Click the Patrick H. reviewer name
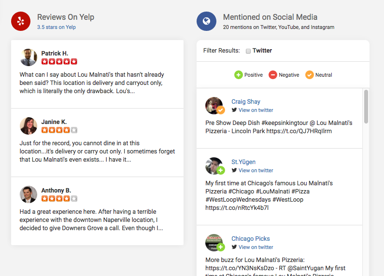Viewport: 384px width, 276px height. [55, 54]
